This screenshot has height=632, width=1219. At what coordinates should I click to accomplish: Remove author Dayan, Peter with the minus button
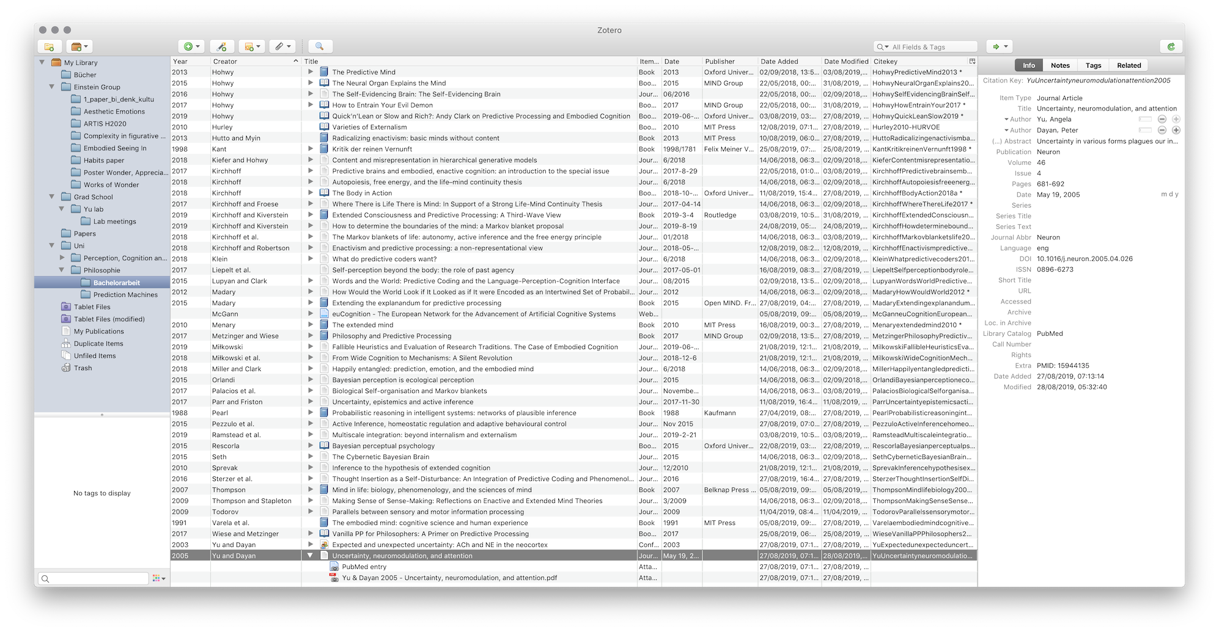(1161, 130)
